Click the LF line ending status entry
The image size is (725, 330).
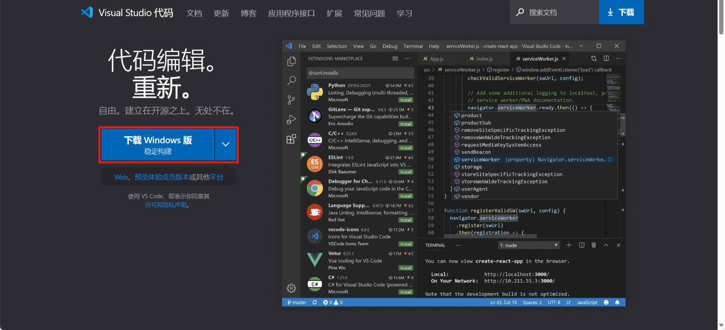569,302
